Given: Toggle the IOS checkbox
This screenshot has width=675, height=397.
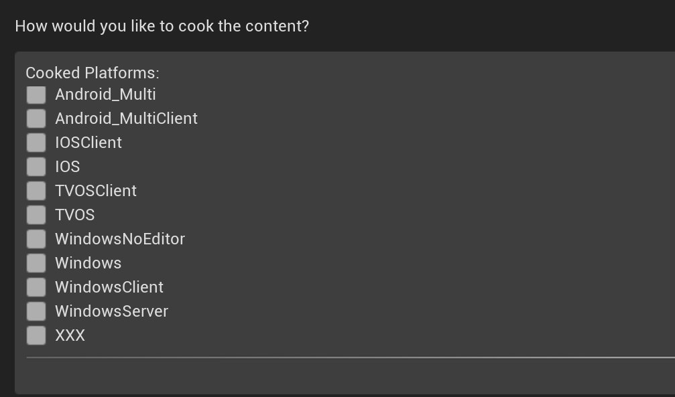Looking at the screenshot, I should point(36,167).
